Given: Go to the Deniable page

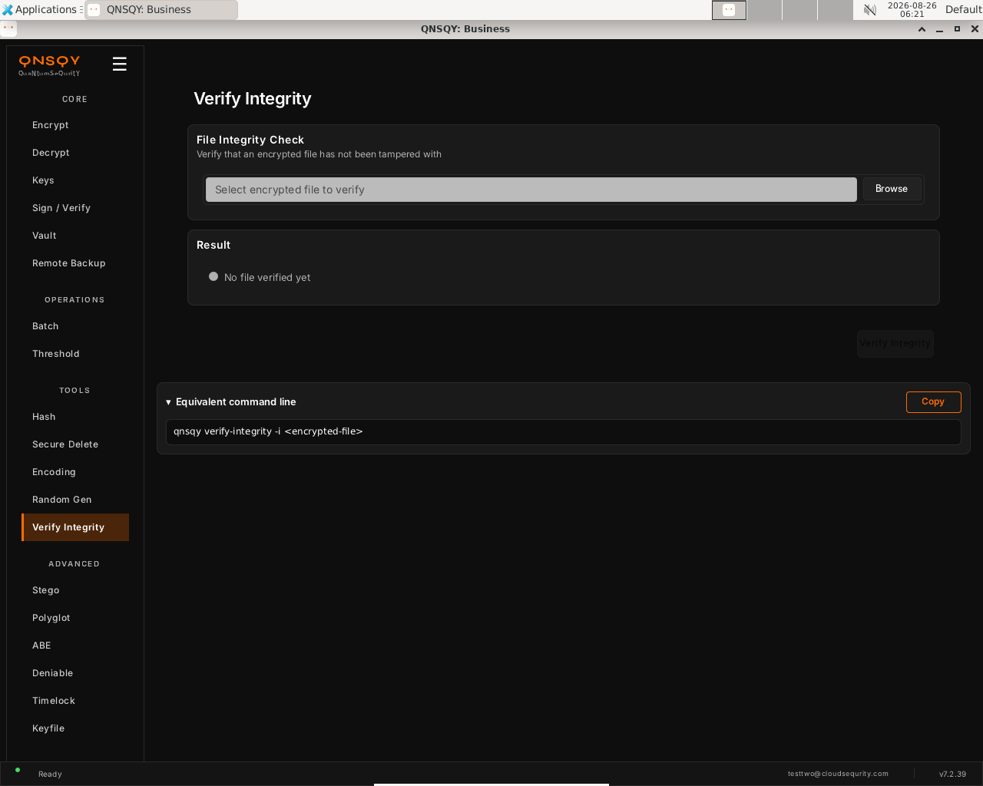Looking at the screenshot, I should tap(75, 673).
